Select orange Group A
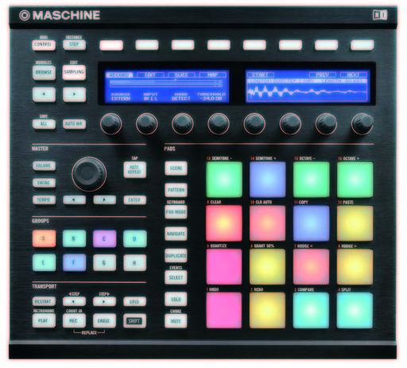The image size is (407, 368). (44, 238)
